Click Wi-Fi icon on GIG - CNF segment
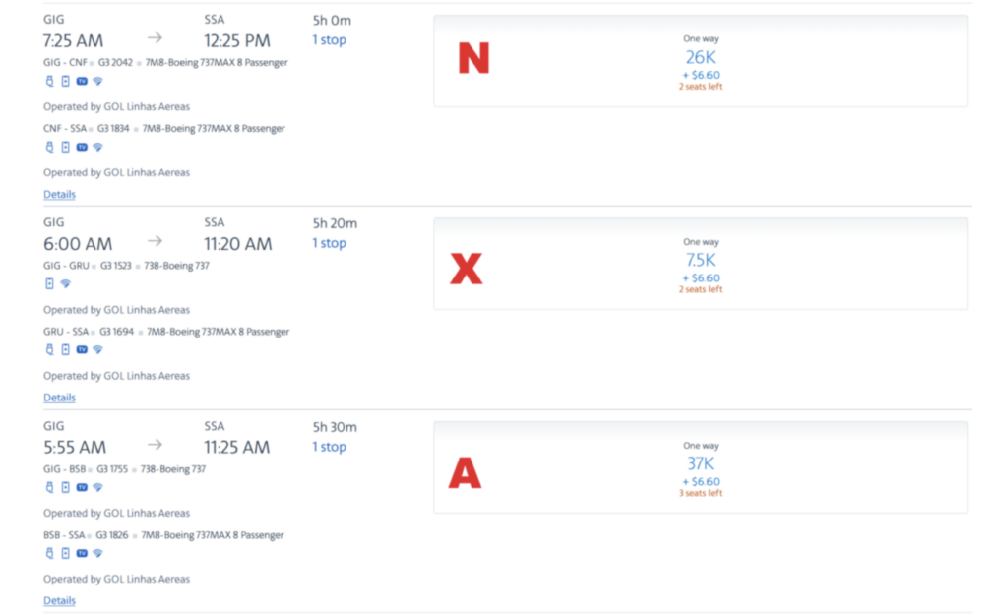The width and height of the screenshot is (1008, 615). tap(97, 81)
